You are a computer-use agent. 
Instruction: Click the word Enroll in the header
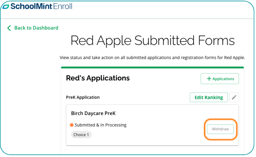click(x=62, y=6)
